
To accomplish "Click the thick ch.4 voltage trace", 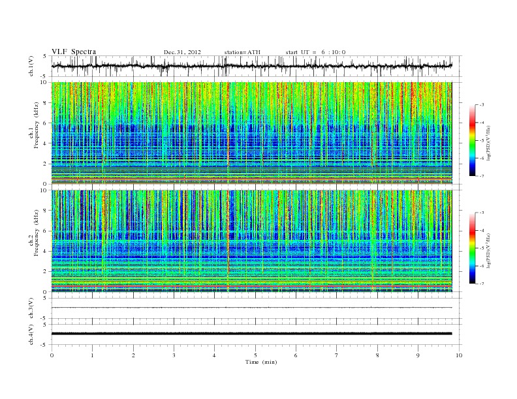I will (x=251, y=334).
